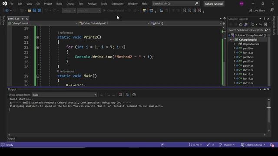Collapse the CsharpTutorial project node
The height and width of the screenshot is (156, 278).
(231, 39)
